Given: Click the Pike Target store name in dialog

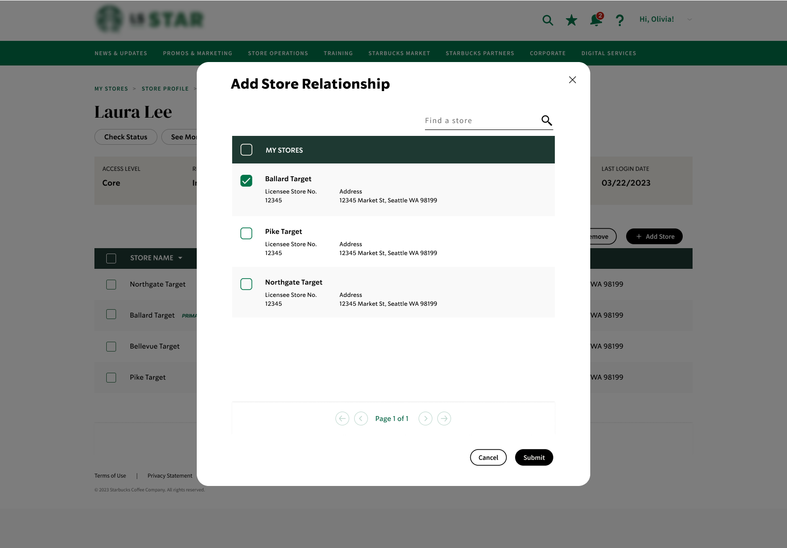Looking at the screenshot, I should (x=284, y=231).
